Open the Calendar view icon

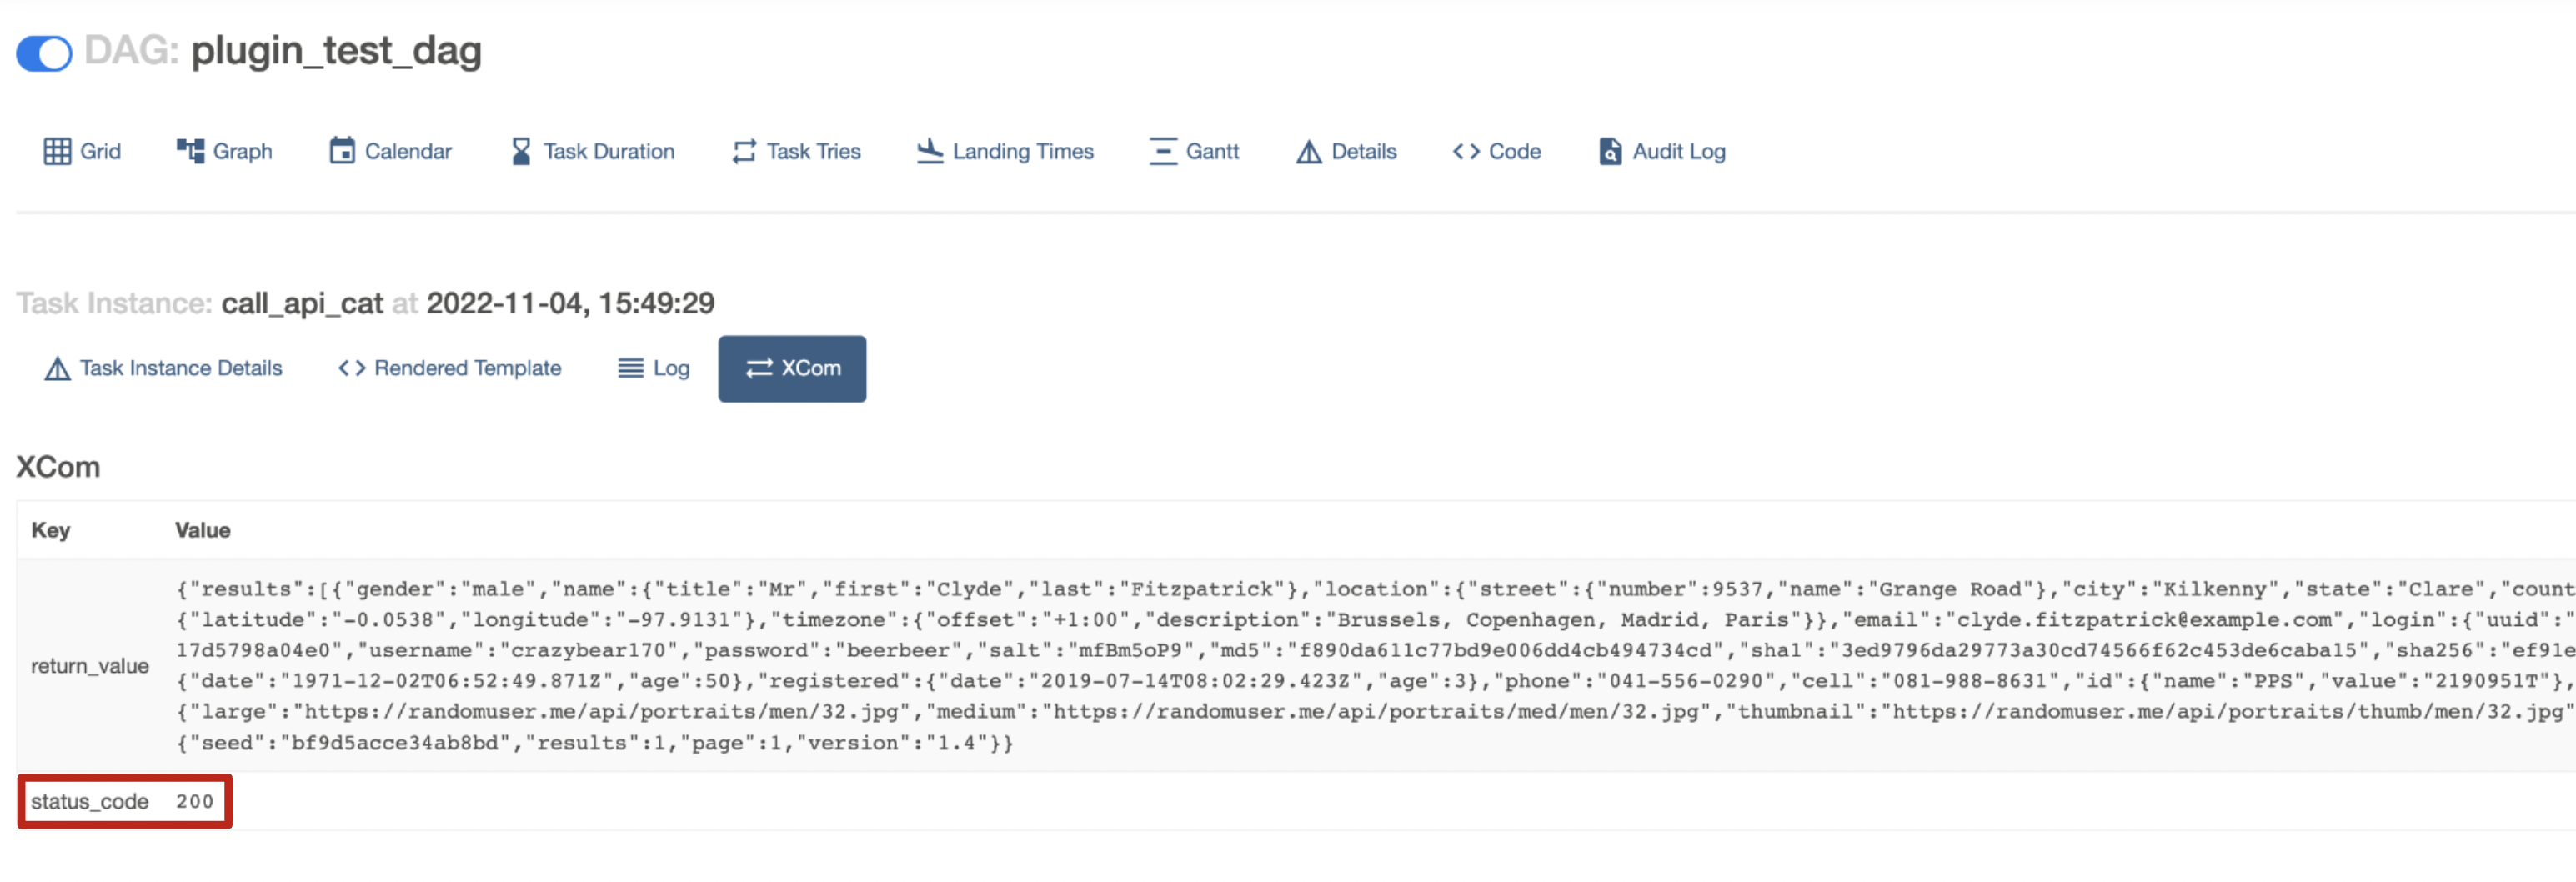[344, 150]
